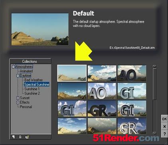Click the scroll up arrow of thumbnail list
168x145 pixels.
(x=154, y=66)
